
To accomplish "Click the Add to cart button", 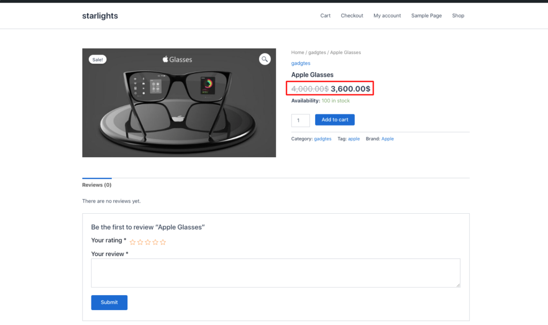I will [334, 119].
